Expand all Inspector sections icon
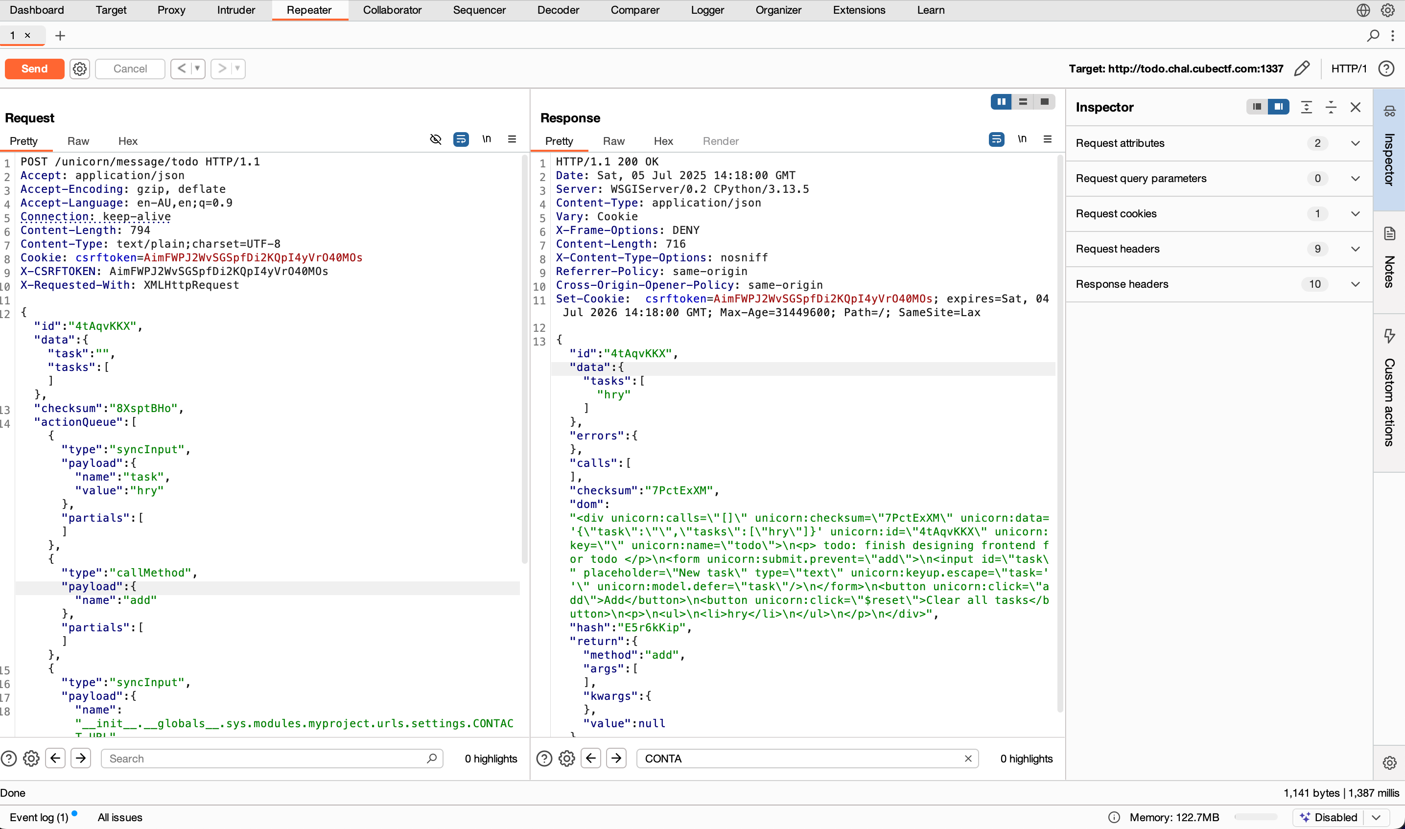The height and width of the screenshot is (829, 1405). (1306, 107)
